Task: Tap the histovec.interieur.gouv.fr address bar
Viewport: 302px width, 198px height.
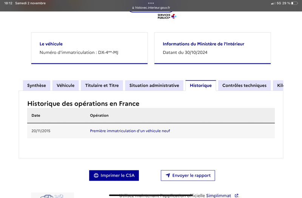Action: tap(151, 8)
